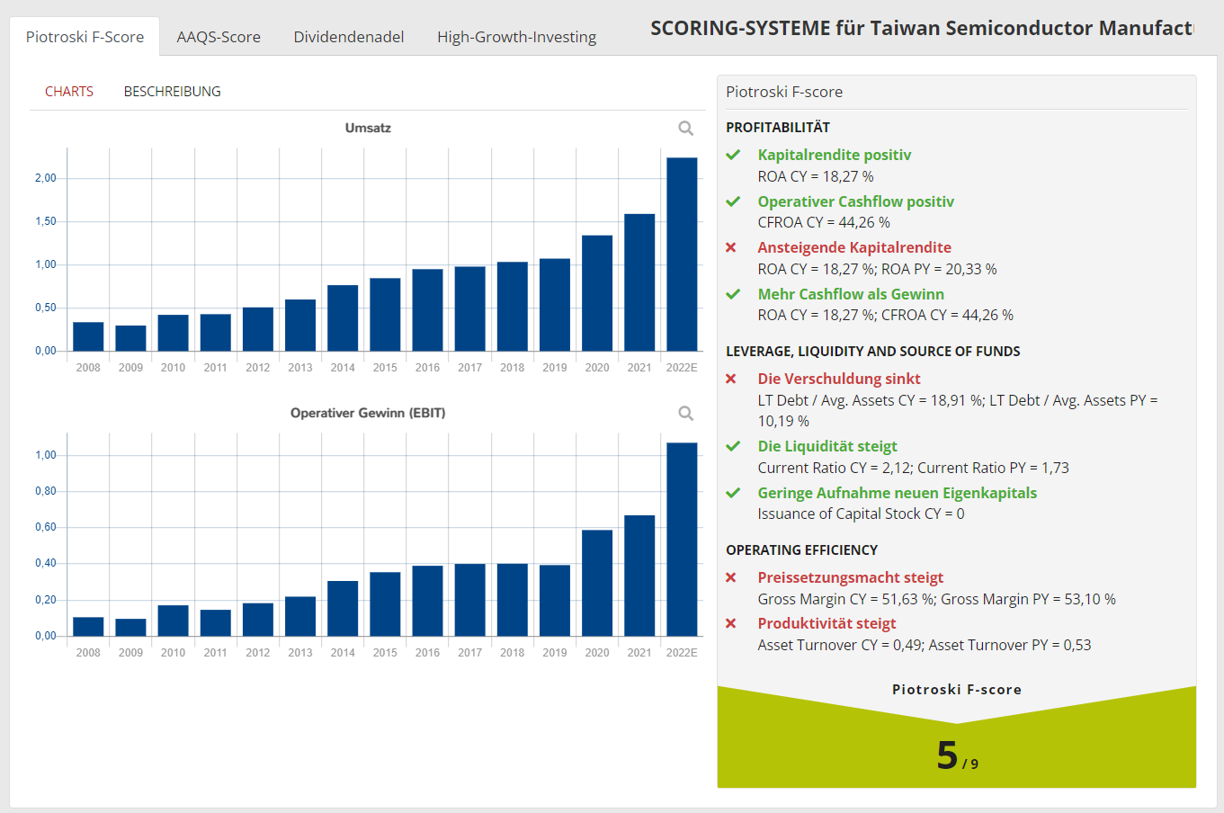This screenshot has width=1224, height=813.
Task: Click the 'ROA CY = 18,27 %' value under Kapitalrendite positiv
Action: 816,176
